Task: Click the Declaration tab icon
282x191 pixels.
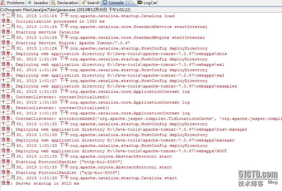Action: [53, 3]
